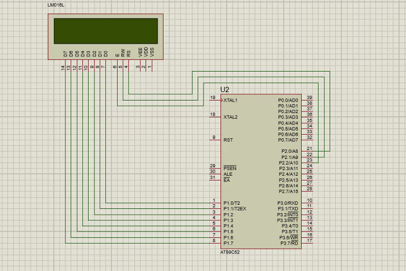Click the LCD VEE pin label
The width and height of the screenshot is (406, 271).
click(140, 52)
